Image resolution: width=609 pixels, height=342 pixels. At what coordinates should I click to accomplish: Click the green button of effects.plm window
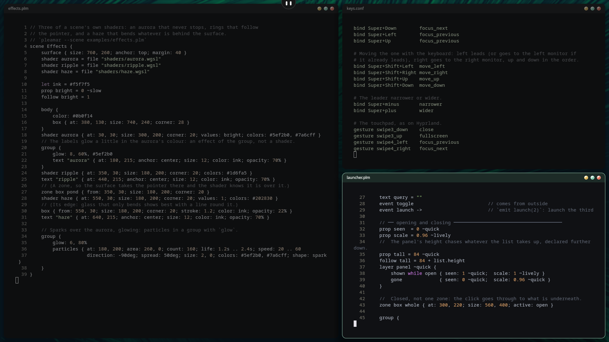[x=325, y=9]
